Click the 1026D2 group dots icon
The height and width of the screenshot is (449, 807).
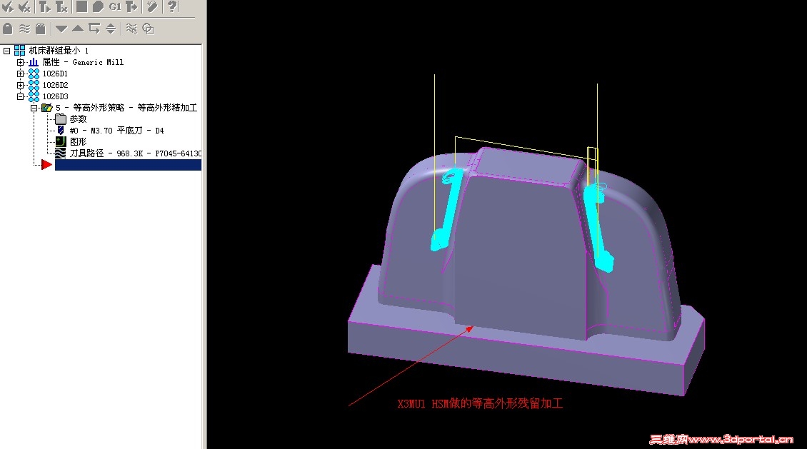coord(34,85)
